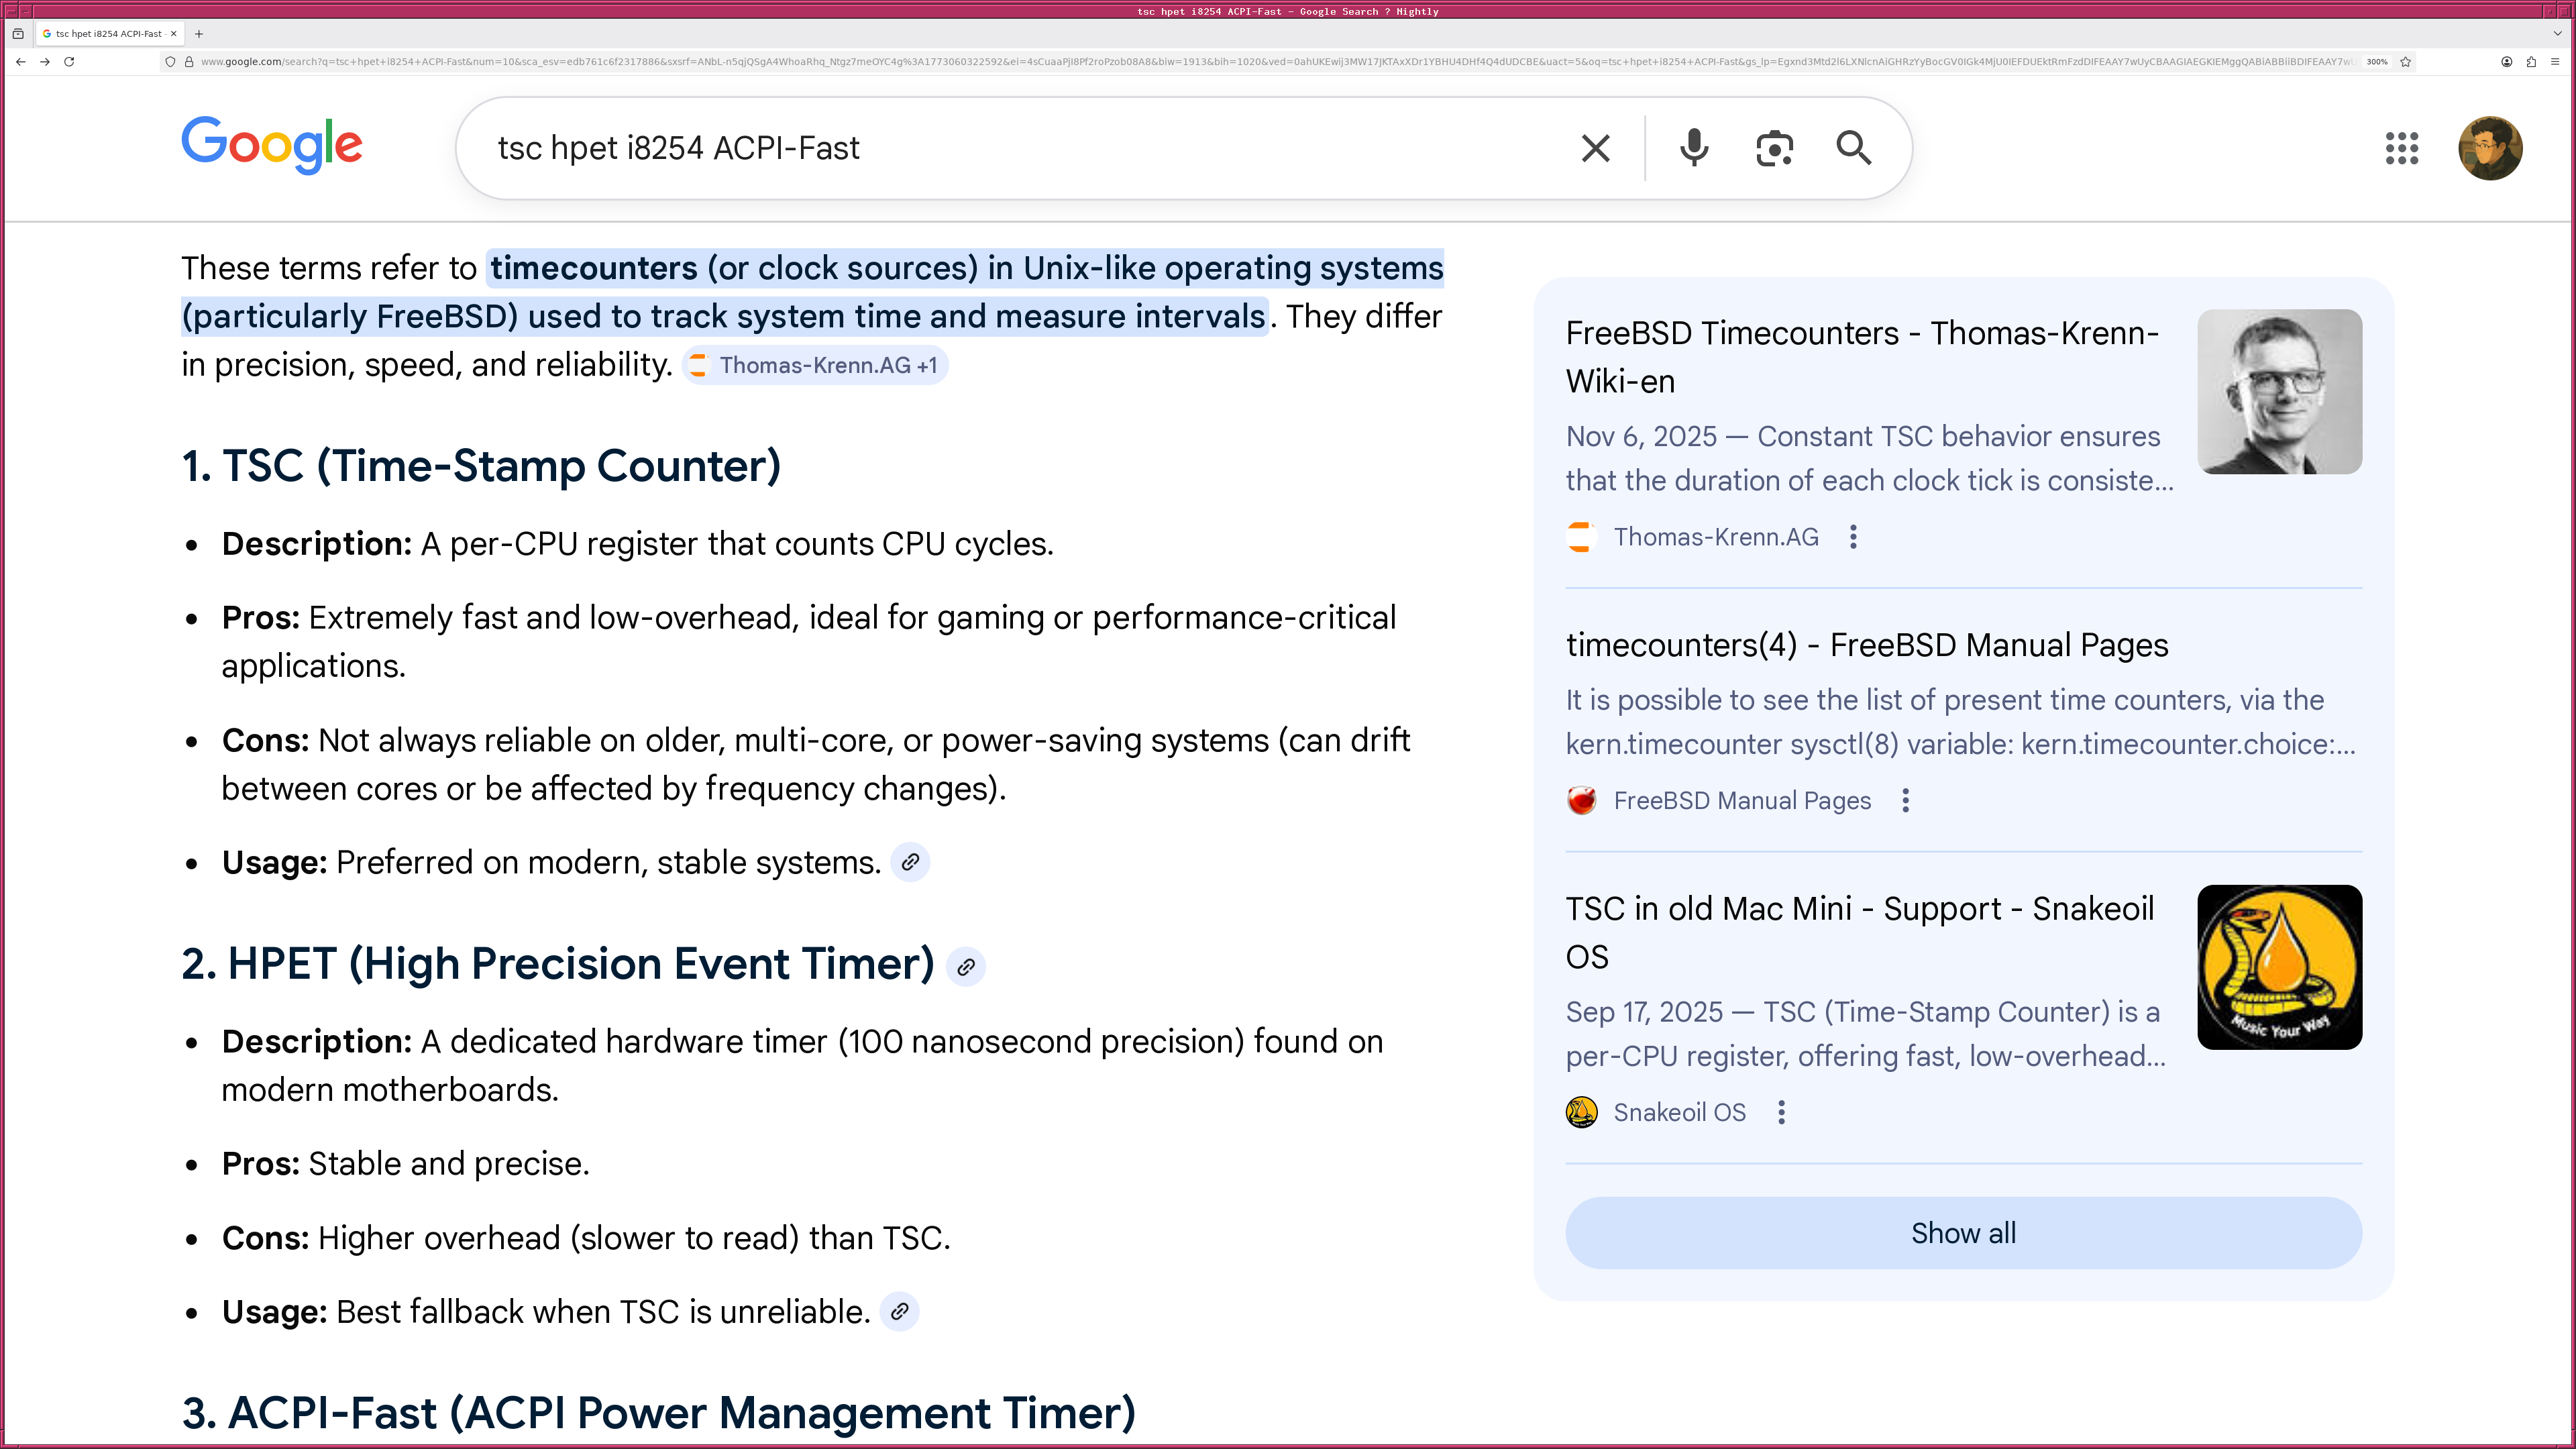The width and height of the screenshot is (2576, 1449).
Task: Click the anchor link icon beside HPET heading
Action: tap(965, 966)
